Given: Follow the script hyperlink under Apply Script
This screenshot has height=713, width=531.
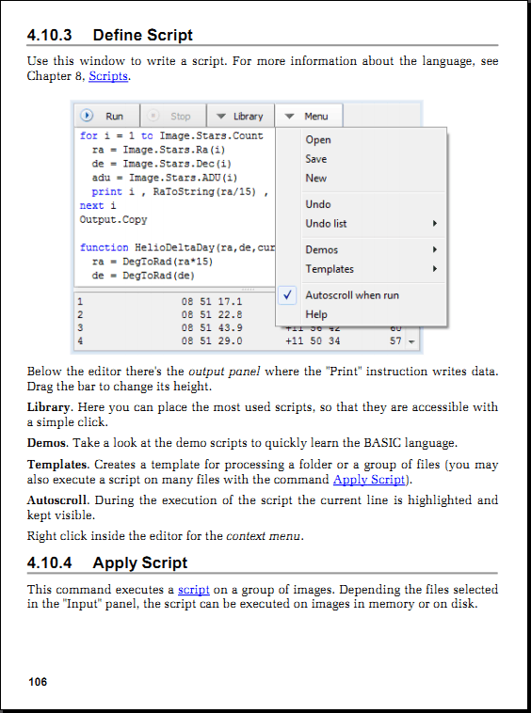Looking at the screenshot, I should pos(193,590).
